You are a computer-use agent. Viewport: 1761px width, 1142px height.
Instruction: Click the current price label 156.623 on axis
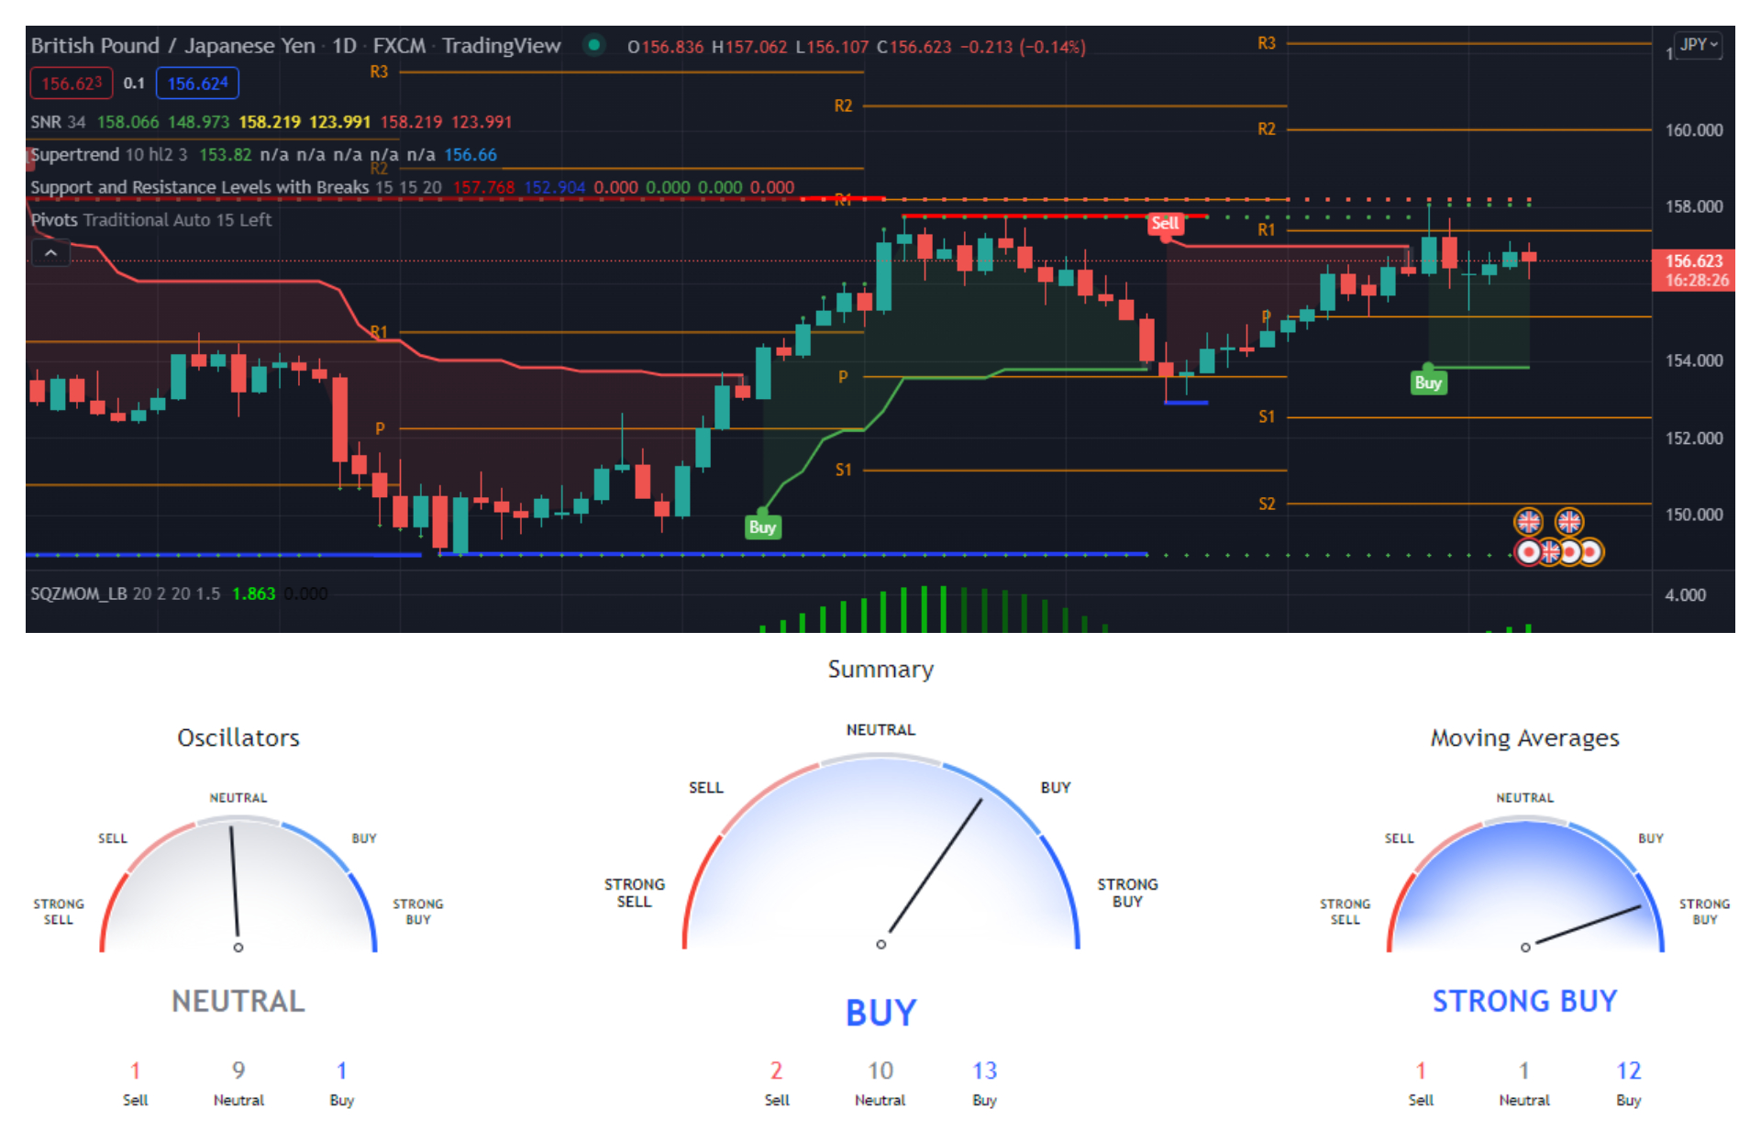[1693, 271]
